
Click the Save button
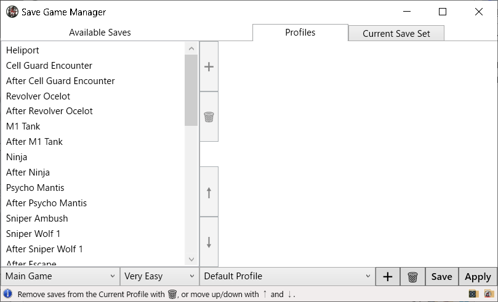pyautogui.click(x=441, y=277)
